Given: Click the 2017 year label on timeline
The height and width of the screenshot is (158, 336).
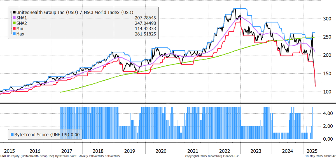Looking at the screenshot, I should tap(66, 151).
